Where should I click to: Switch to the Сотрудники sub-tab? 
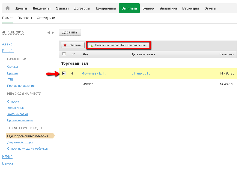click(x=46, y=18)
